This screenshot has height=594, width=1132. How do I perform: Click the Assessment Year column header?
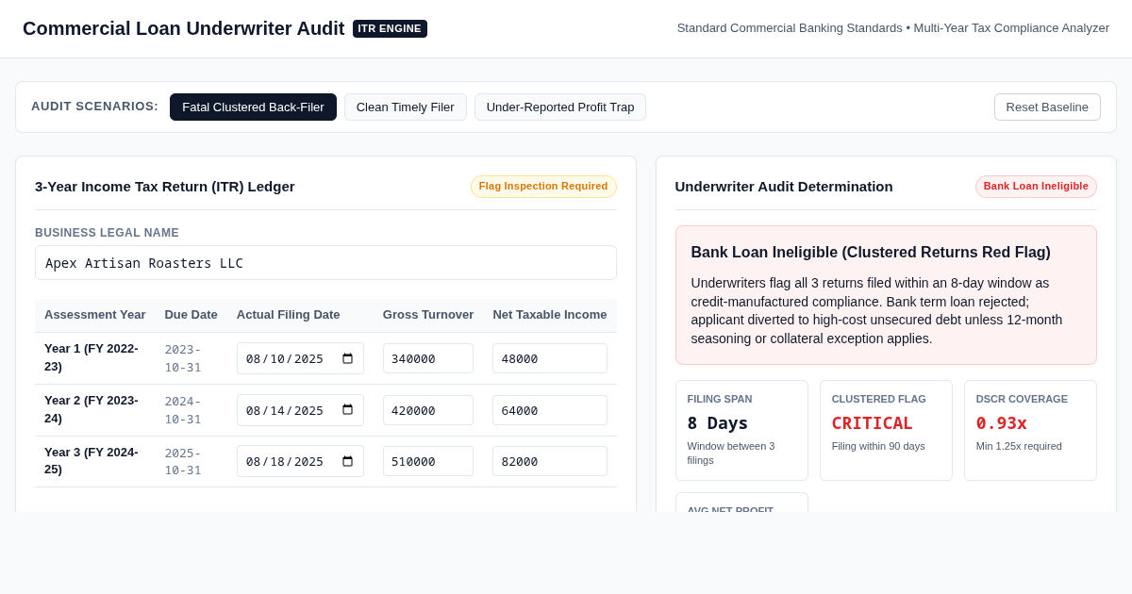(95, 315)
